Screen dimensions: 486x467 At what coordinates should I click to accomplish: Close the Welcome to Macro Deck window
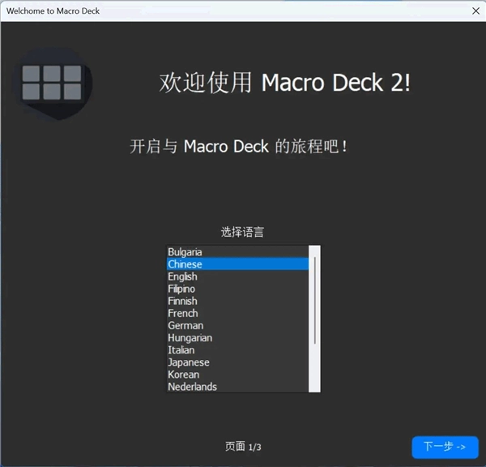coord(475,11)
